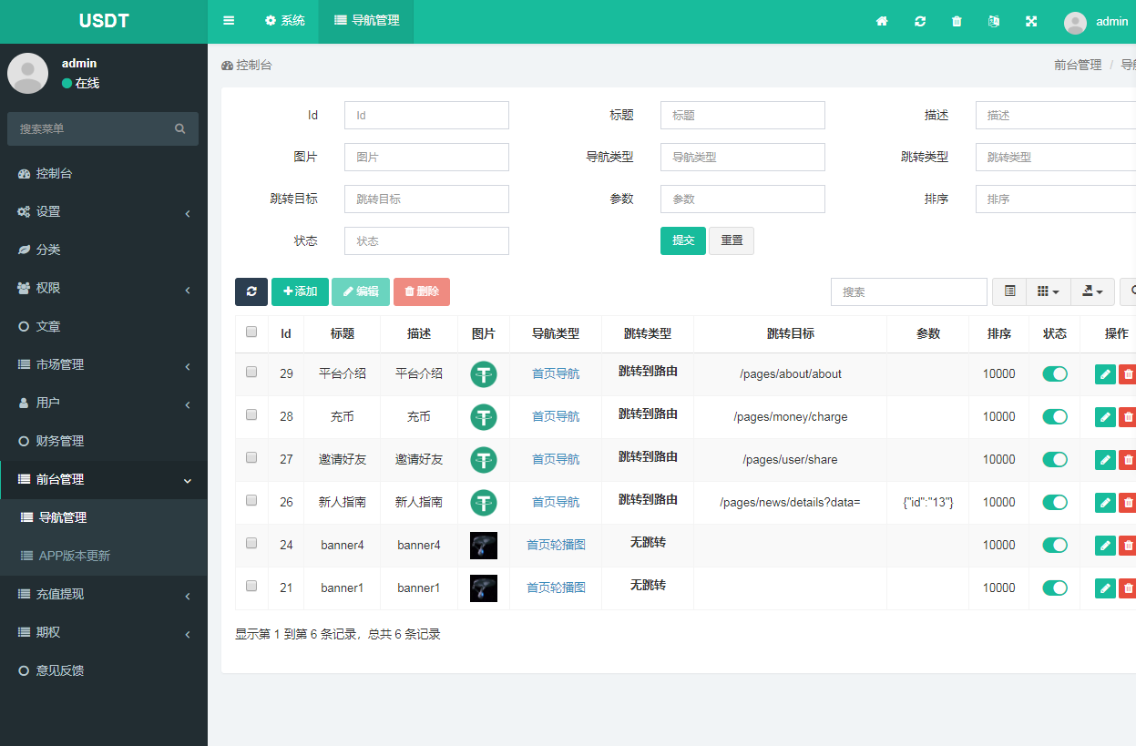Open the 平台介绍 row Tether image thumbnail
The width and height of the screenshot is (1136, 746).
click(484, 374)
